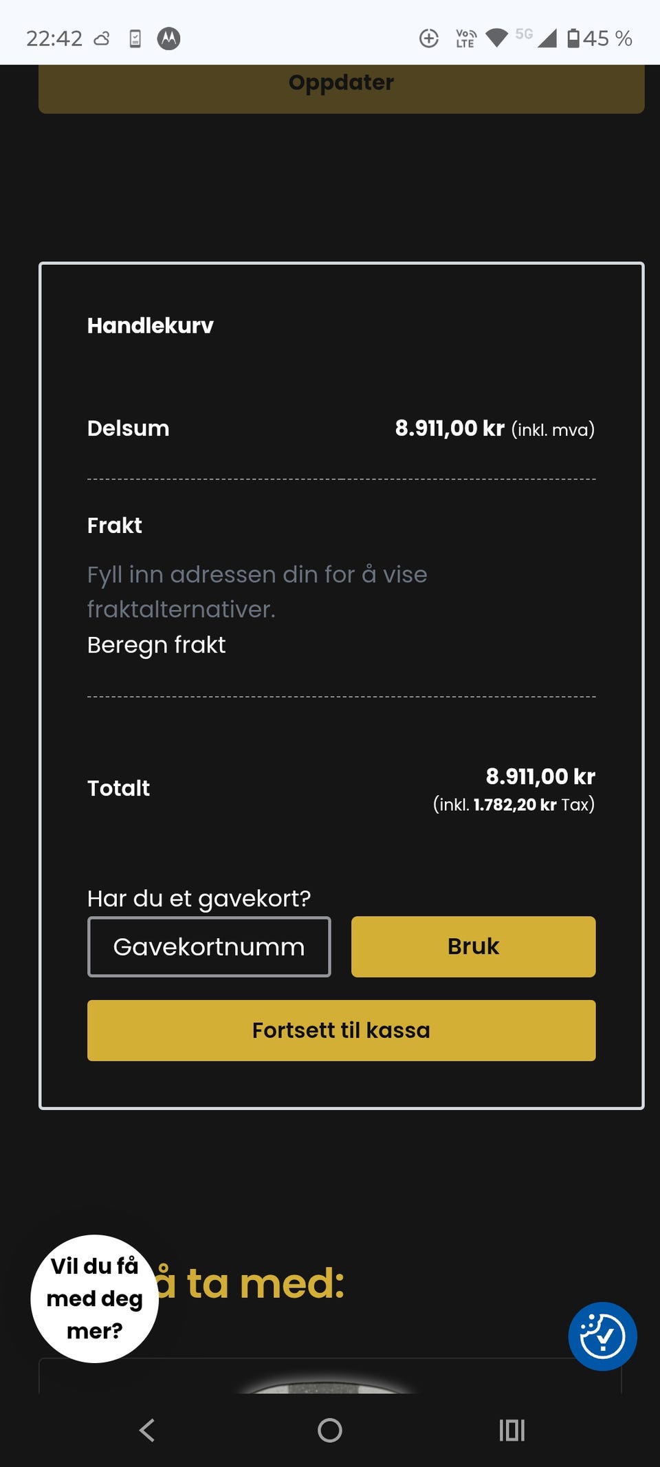Tap the VoLTE status indicator
Viewport: 660px width, 1467px height.
[465, 39]
